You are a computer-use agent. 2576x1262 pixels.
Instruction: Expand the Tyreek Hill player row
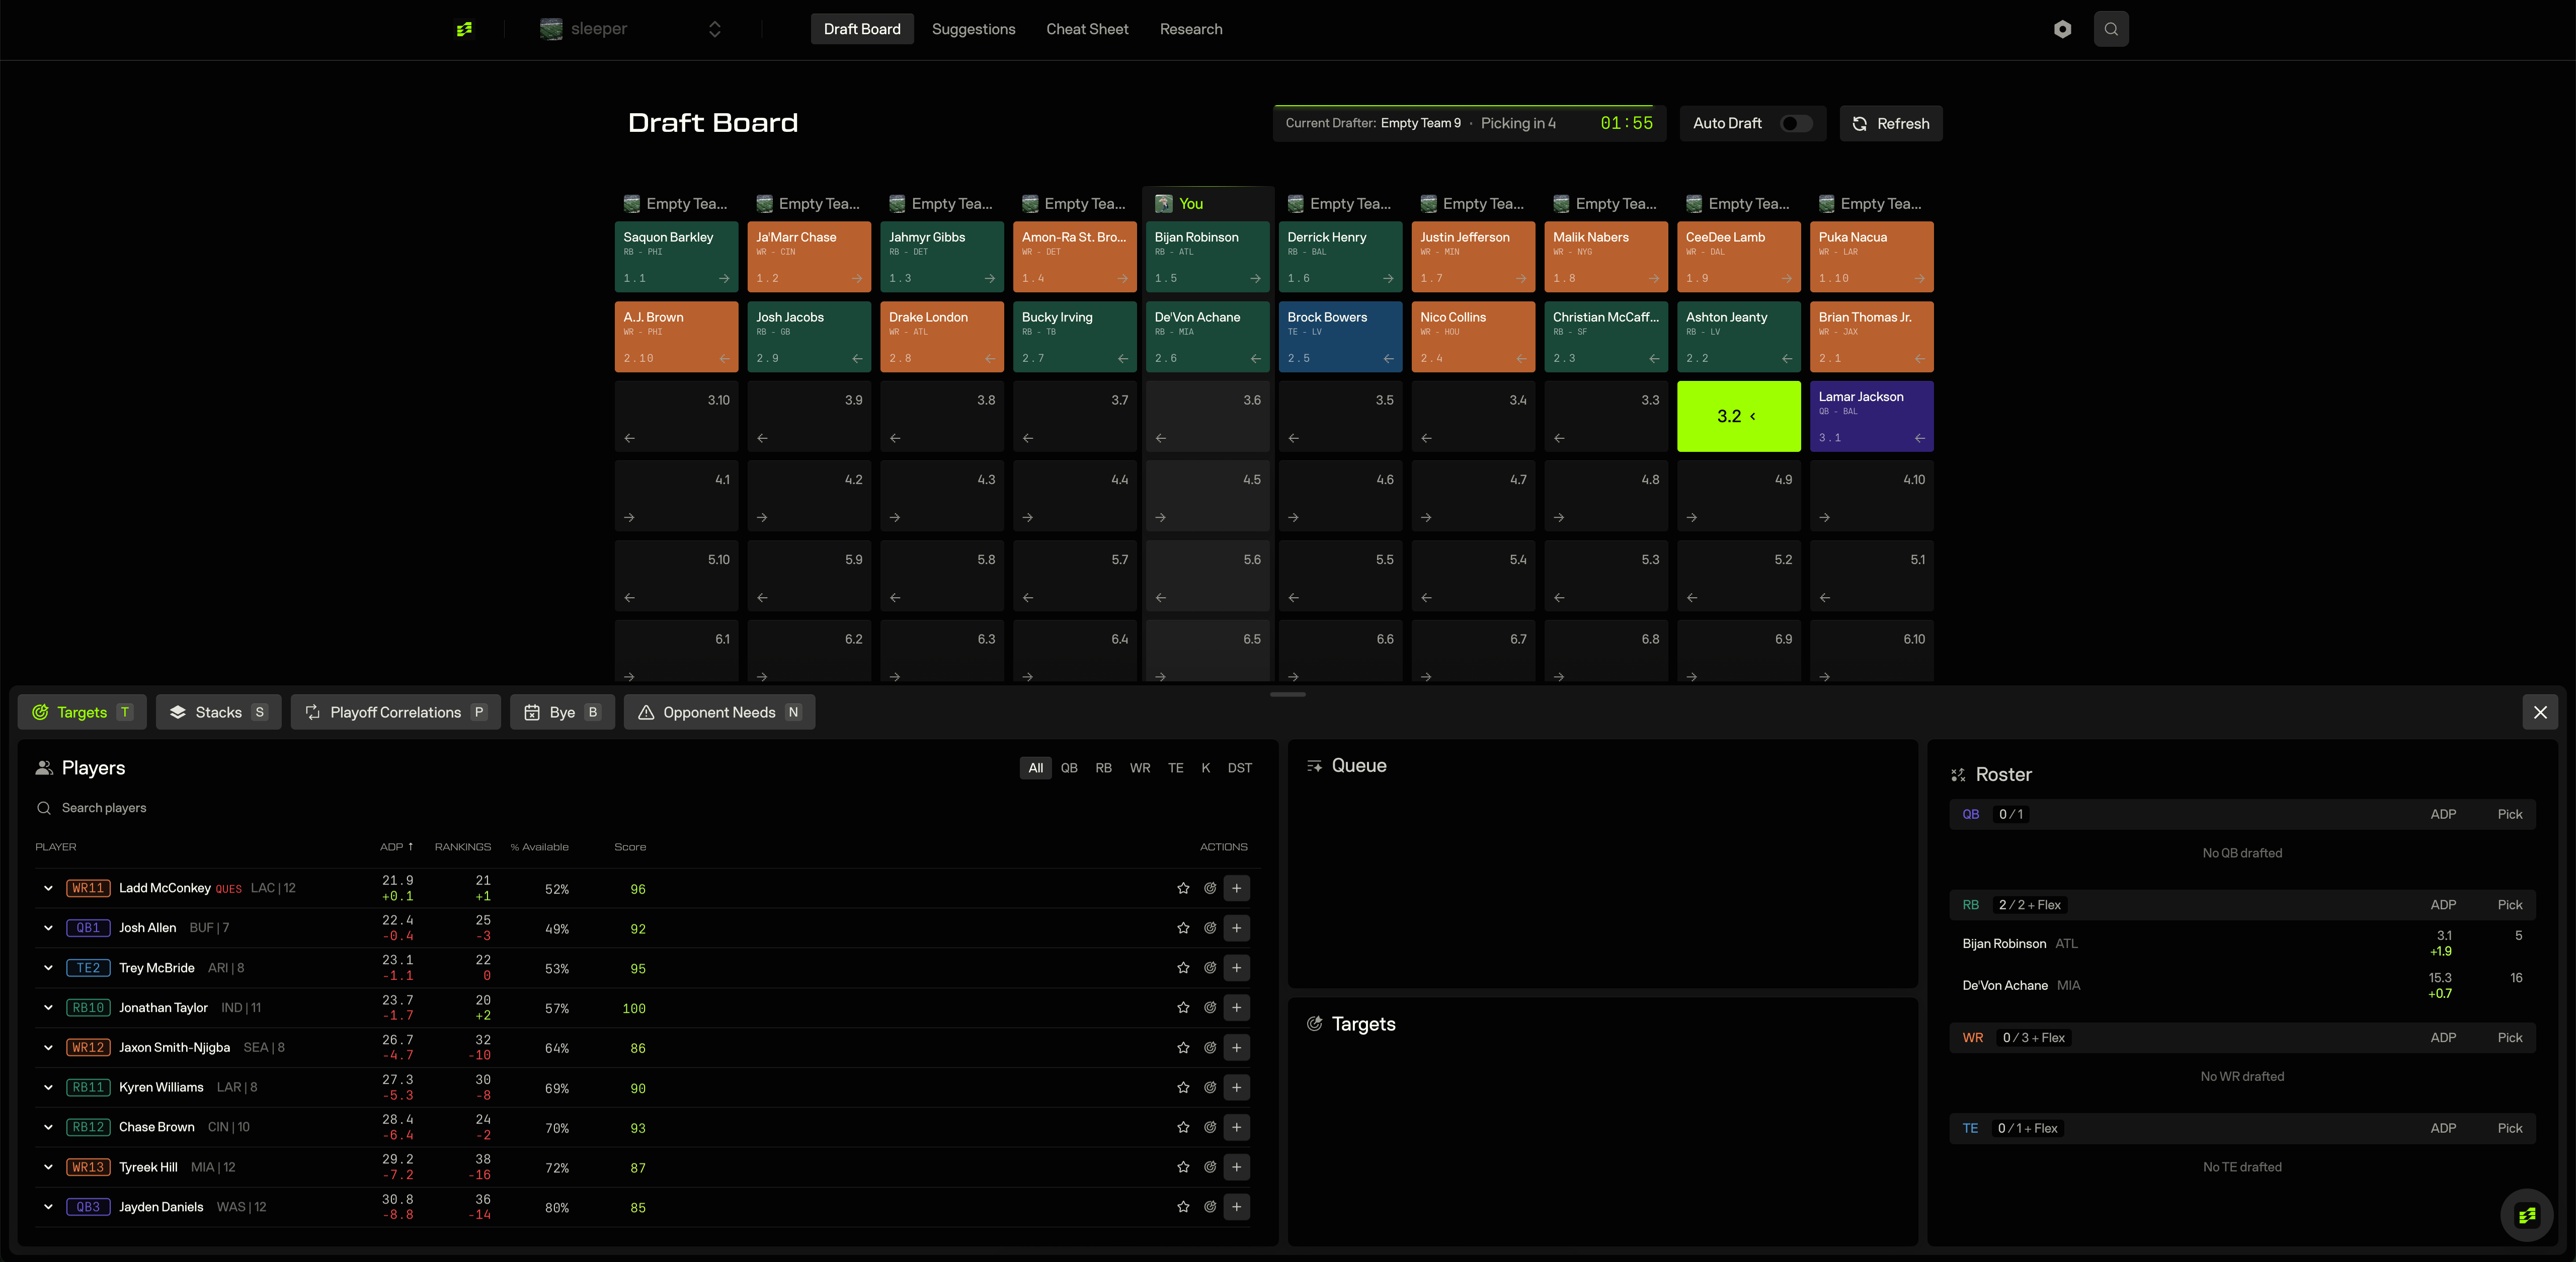[x=48, y=1167]
